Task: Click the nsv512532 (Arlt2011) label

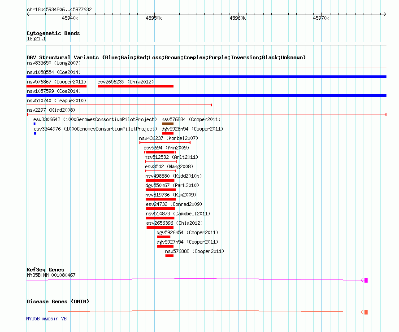Action: pyautogui.click(x=171, y=157)
